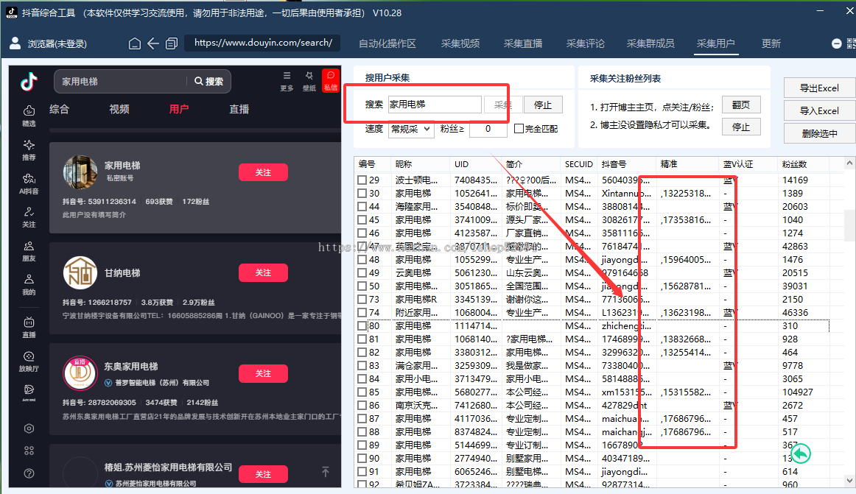Screen dimensions: 856x494
Task: Open 直播 in Douyin sidebar
Action: [29, 327]
